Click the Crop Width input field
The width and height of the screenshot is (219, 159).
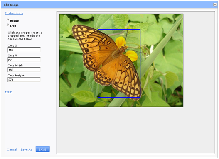pyautogui.click(x=24, y=70)
